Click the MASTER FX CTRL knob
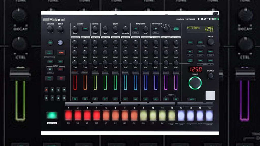This screenshot has height=146, width=260. point(145,29)
